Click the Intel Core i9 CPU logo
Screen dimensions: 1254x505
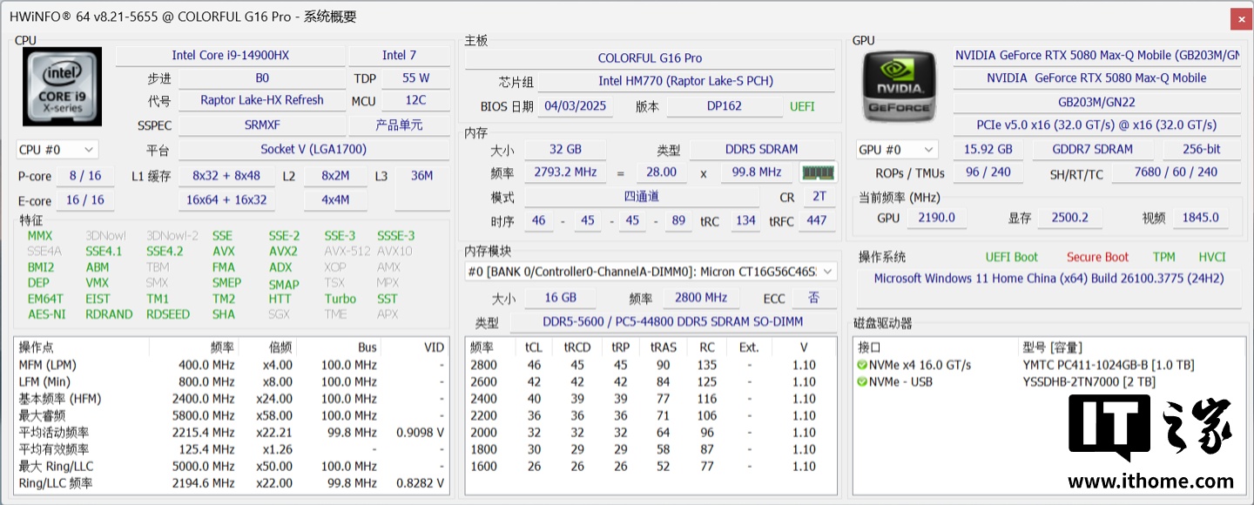(63, 86)
